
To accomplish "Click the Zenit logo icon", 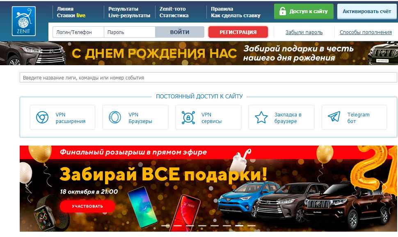I will point(24,21).
